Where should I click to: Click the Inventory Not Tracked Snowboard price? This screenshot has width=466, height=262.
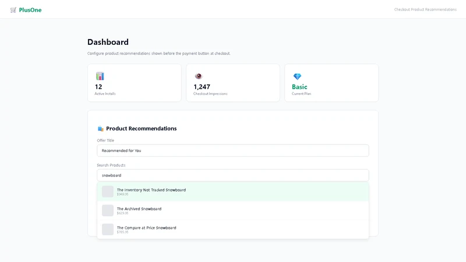122,194
